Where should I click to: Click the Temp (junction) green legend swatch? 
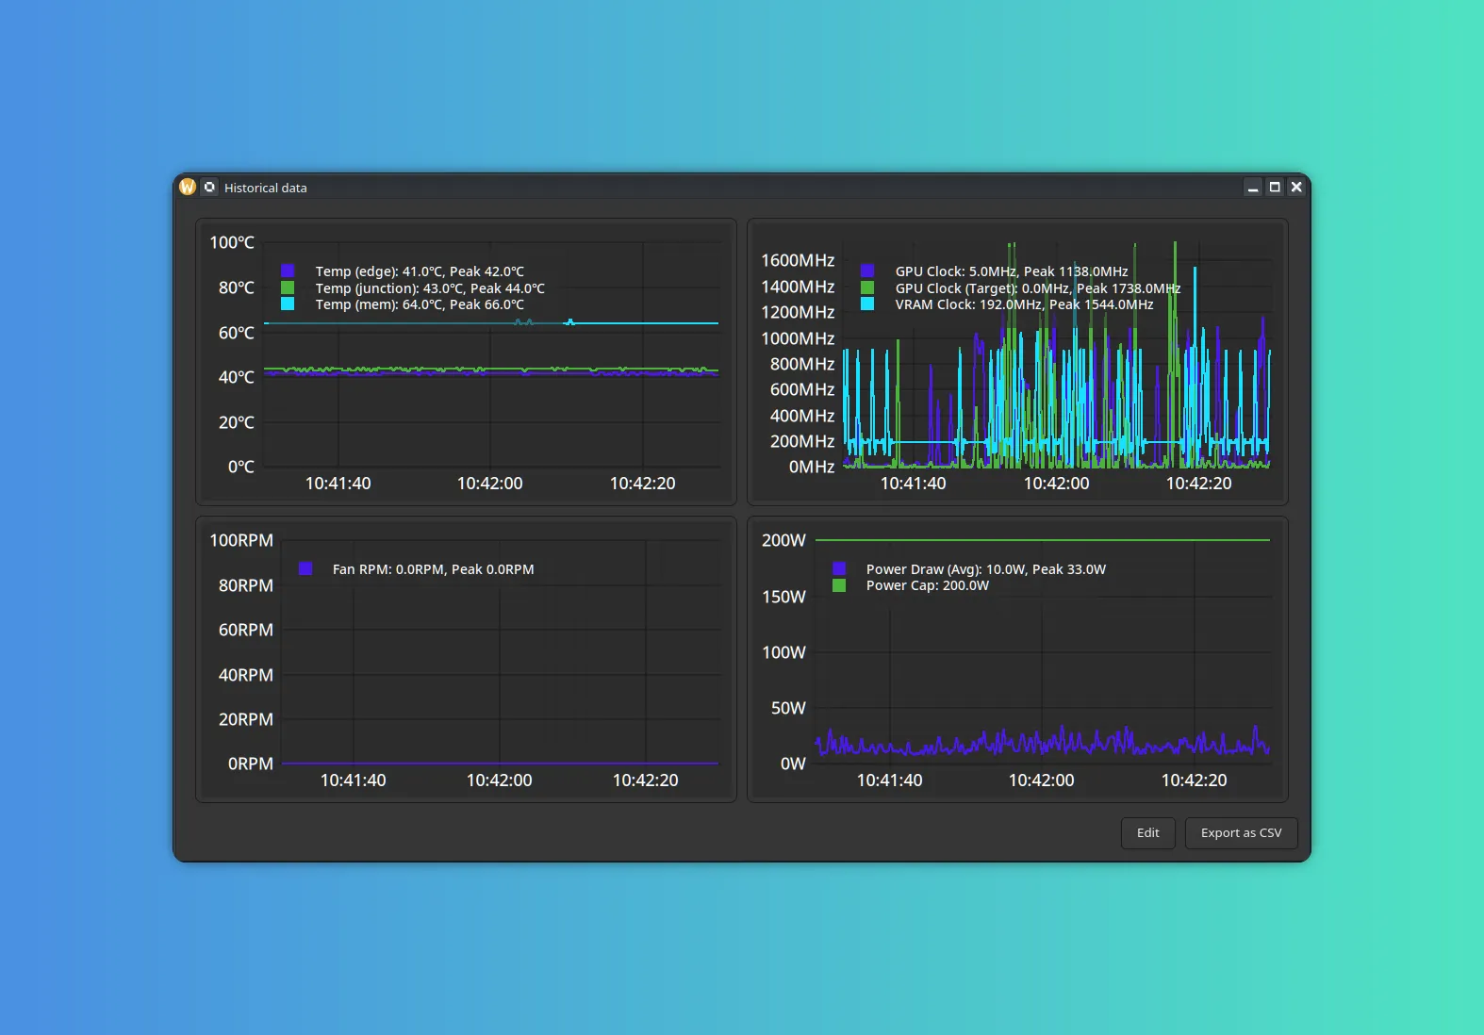pyautogui.click(x=288, y=287)
